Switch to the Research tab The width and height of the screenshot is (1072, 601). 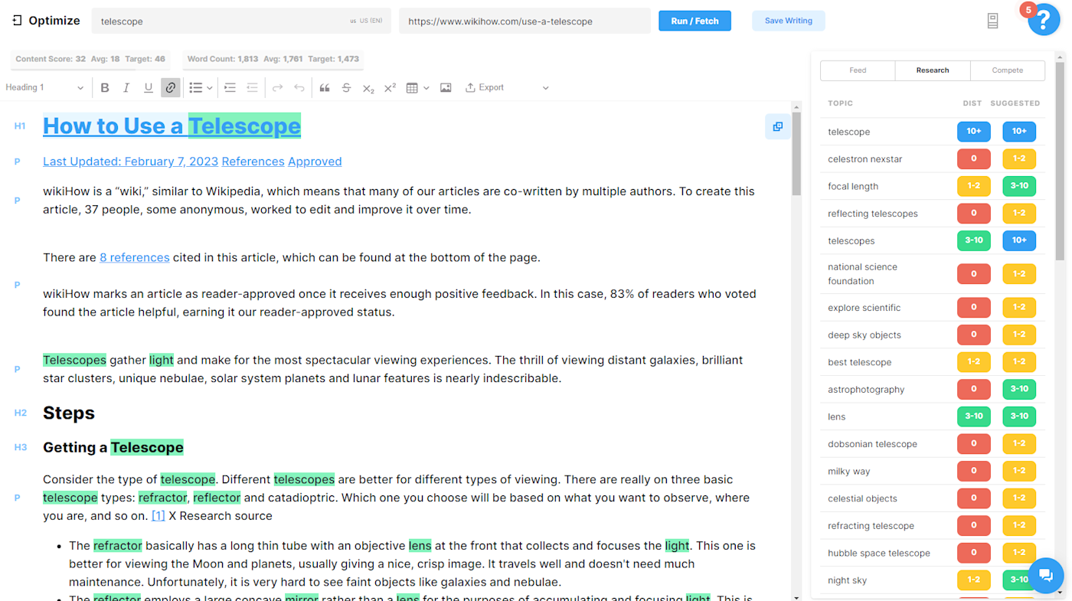pyautogui.click(x=933, y=70)
